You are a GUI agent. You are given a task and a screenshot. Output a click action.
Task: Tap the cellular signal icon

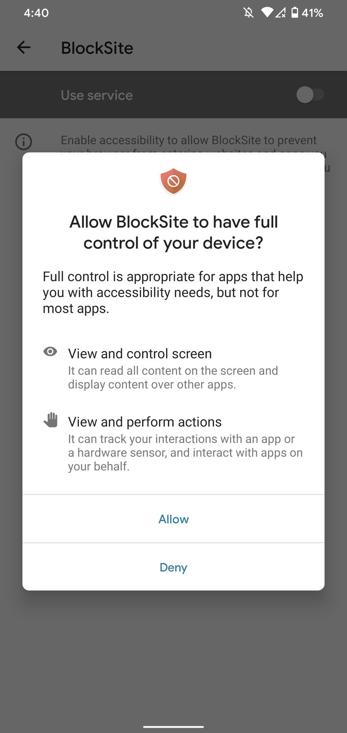[x=280, y=13]
